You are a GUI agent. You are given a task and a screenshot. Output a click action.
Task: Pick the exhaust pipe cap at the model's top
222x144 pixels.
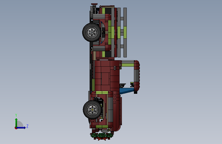[94, 4]
